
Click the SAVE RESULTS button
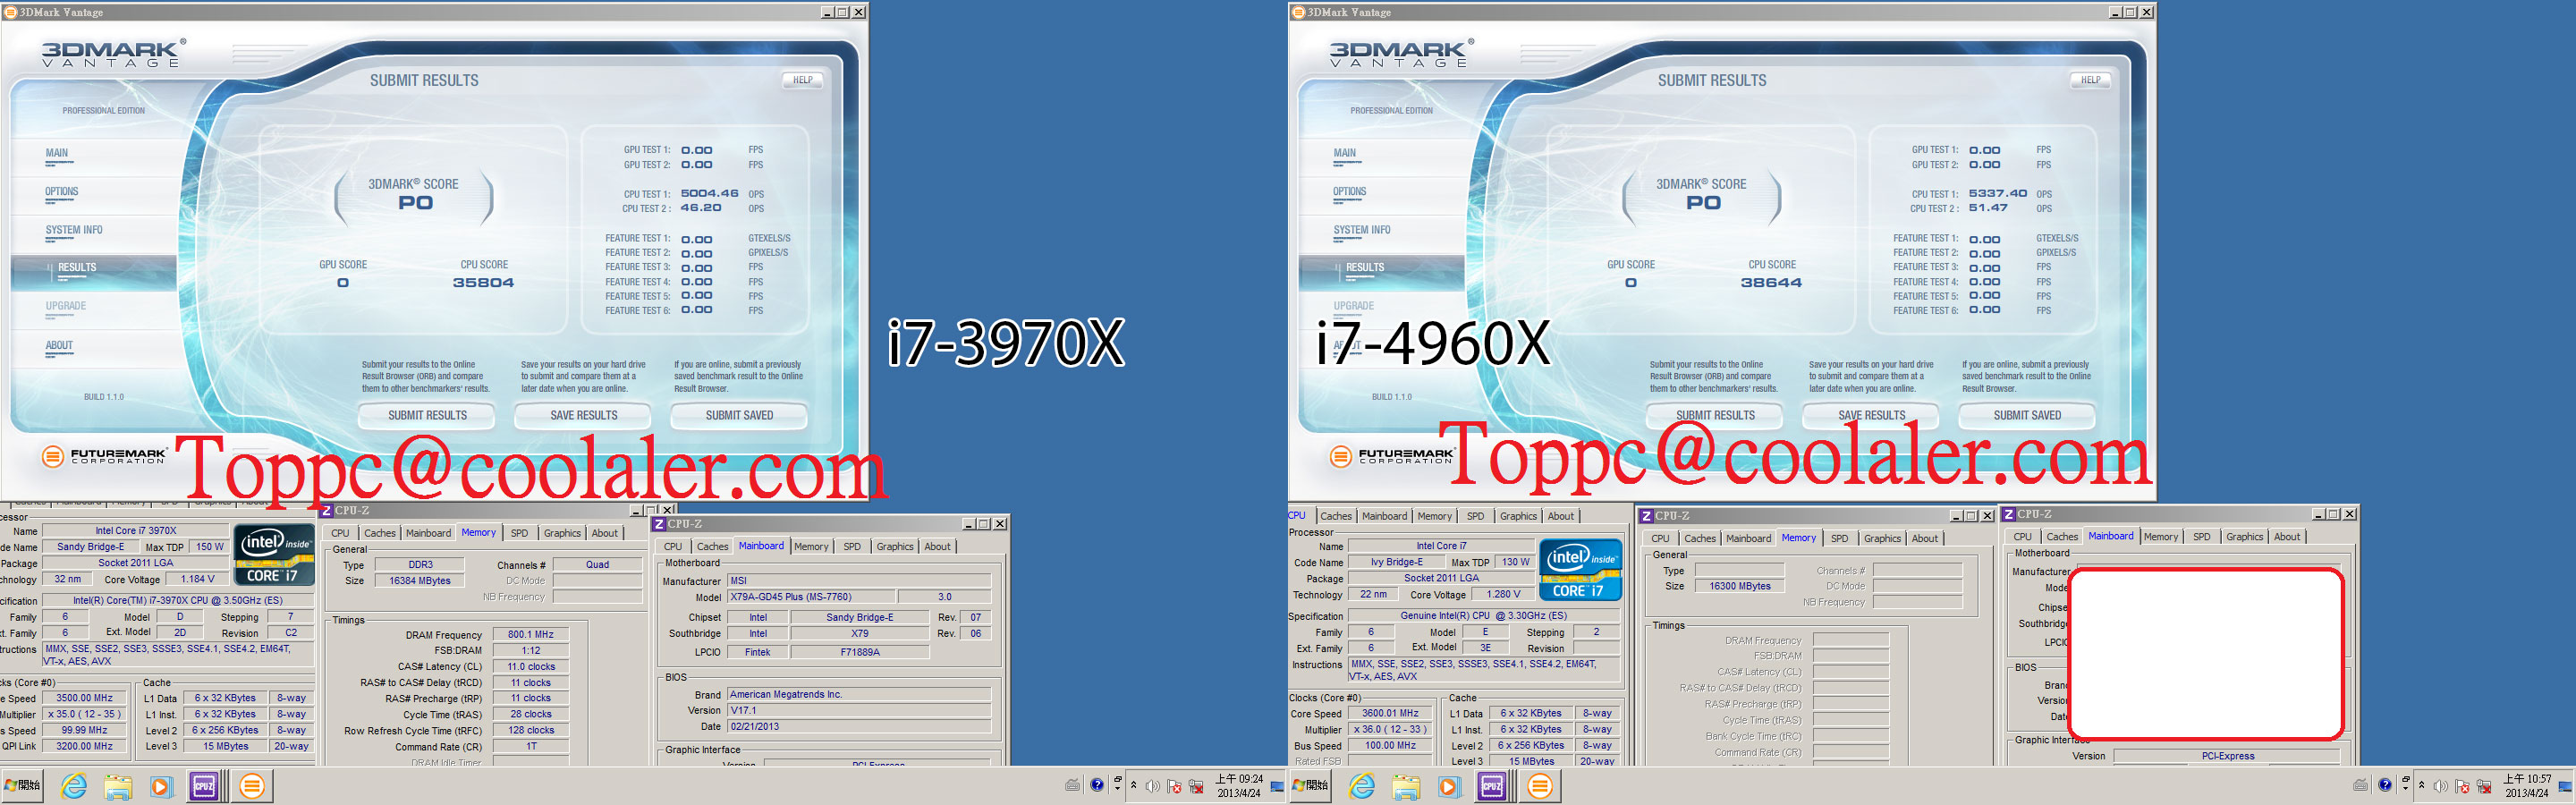[582, 415]
